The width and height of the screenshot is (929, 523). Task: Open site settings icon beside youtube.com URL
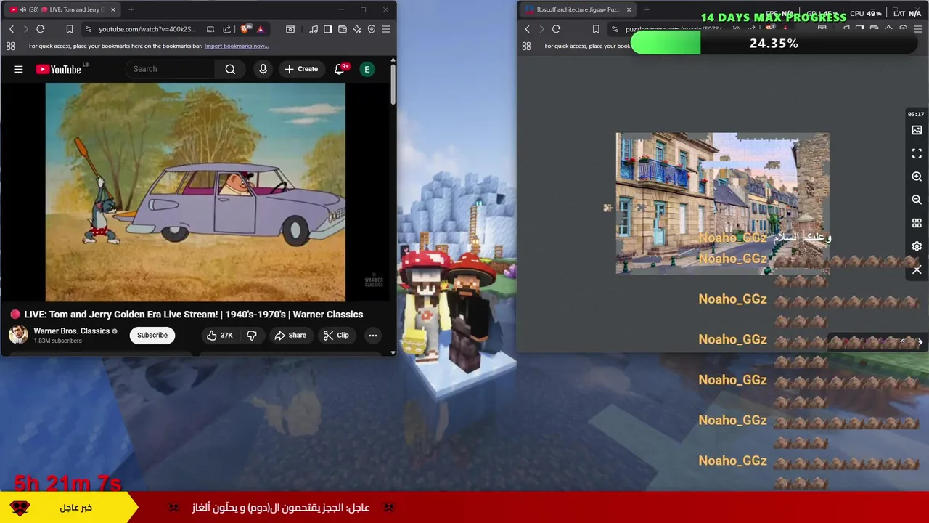[88, 29]
